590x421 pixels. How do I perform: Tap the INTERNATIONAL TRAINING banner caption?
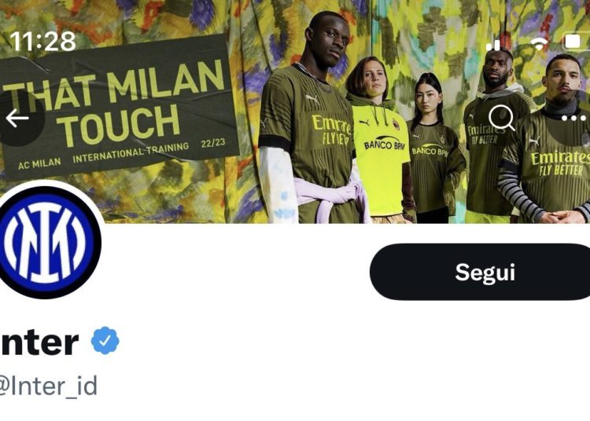click(131, 152)
